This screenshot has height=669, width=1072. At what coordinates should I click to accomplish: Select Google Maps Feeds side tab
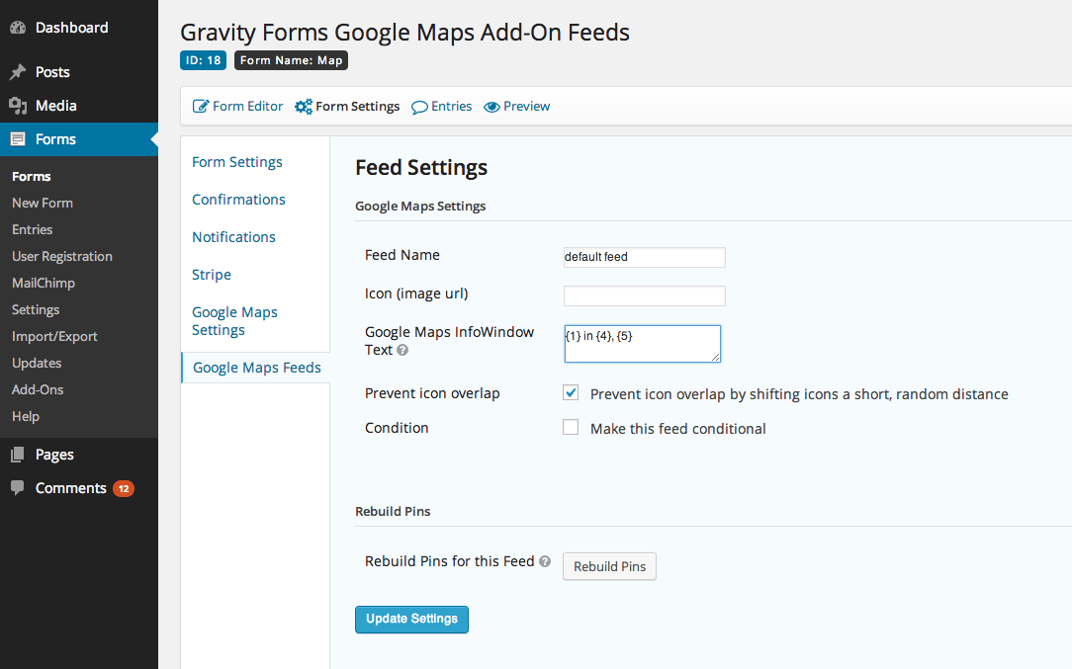pyautogui.click(x=256, y=368)
